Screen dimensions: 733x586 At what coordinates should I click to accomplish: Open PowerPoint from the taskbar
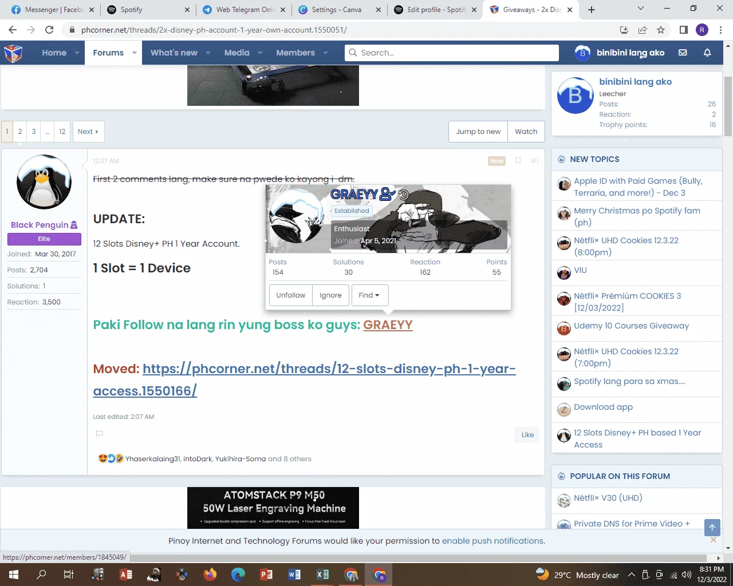tap(266, 575)
